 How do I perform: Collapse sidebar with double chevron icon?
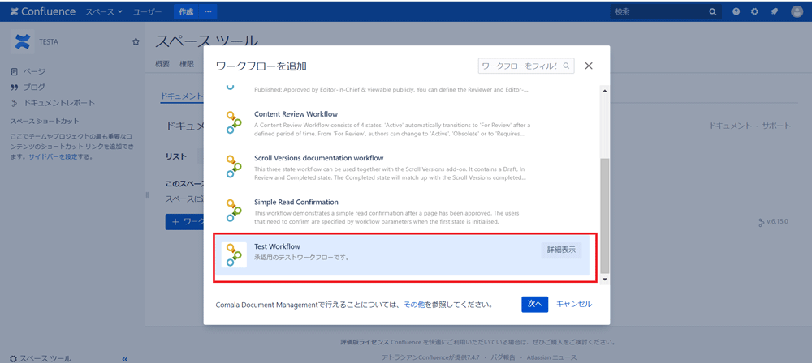[x=125, y=358]
